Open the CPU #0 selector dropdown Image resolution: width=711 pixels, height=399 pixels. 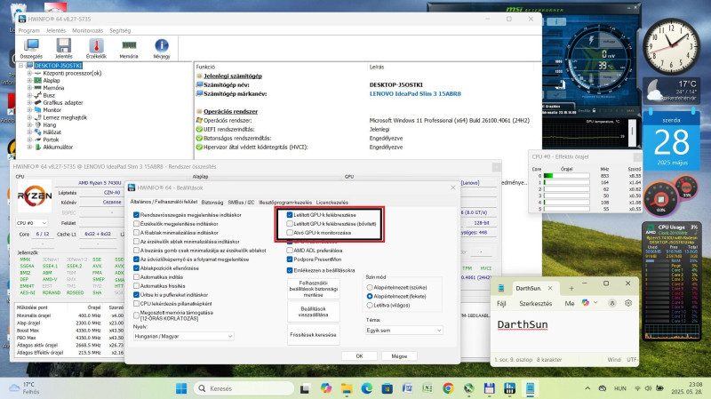(x=32, y=223)
